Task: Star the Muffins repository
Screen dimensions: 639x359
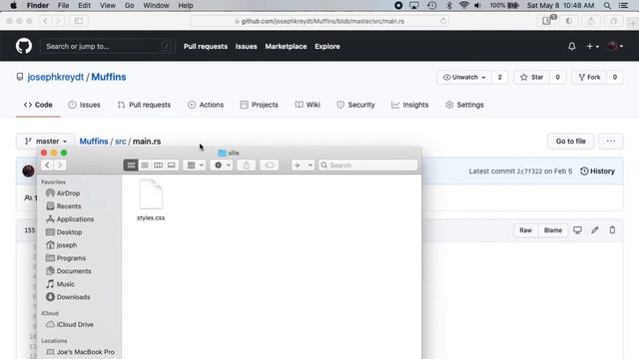Action: point(532,77)
